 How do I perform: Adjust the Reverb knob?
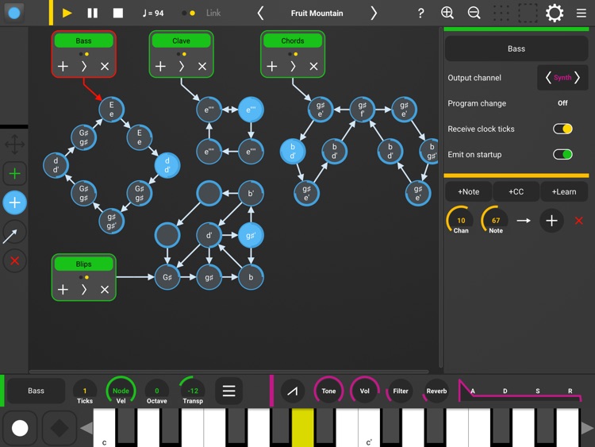436,391
